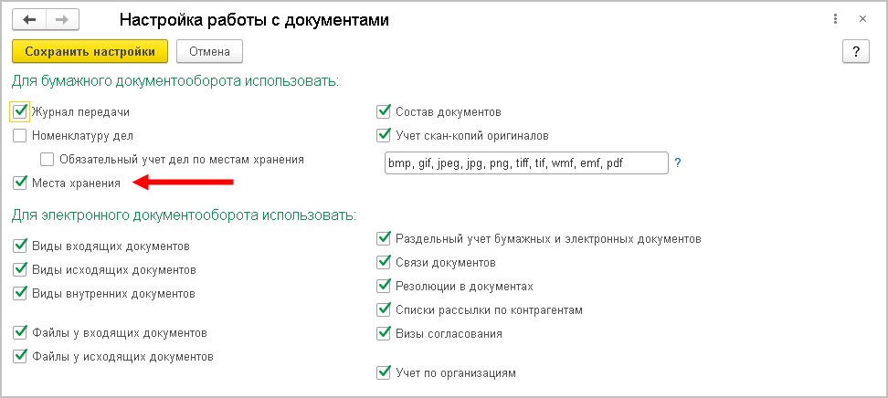Click the forward navigation arrow
This screenshot has width=888, height=398.
pos(61,19)
